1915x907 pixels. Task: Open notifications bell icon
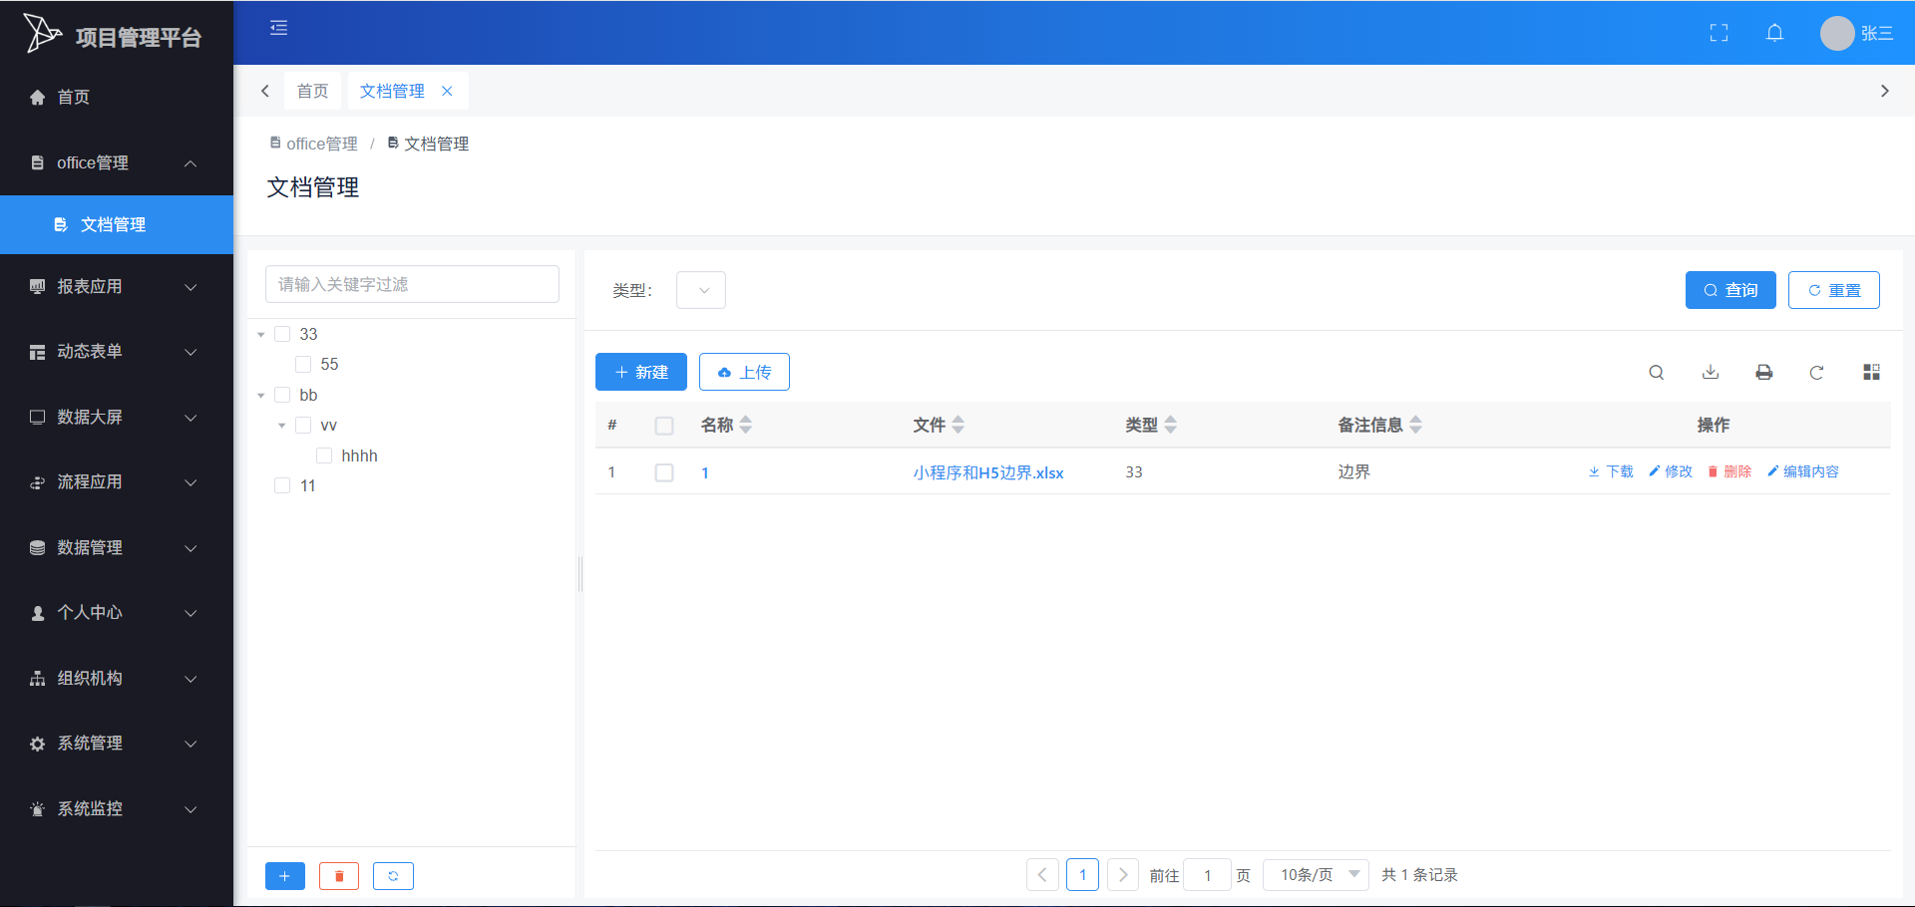(x=1774, y=33)
